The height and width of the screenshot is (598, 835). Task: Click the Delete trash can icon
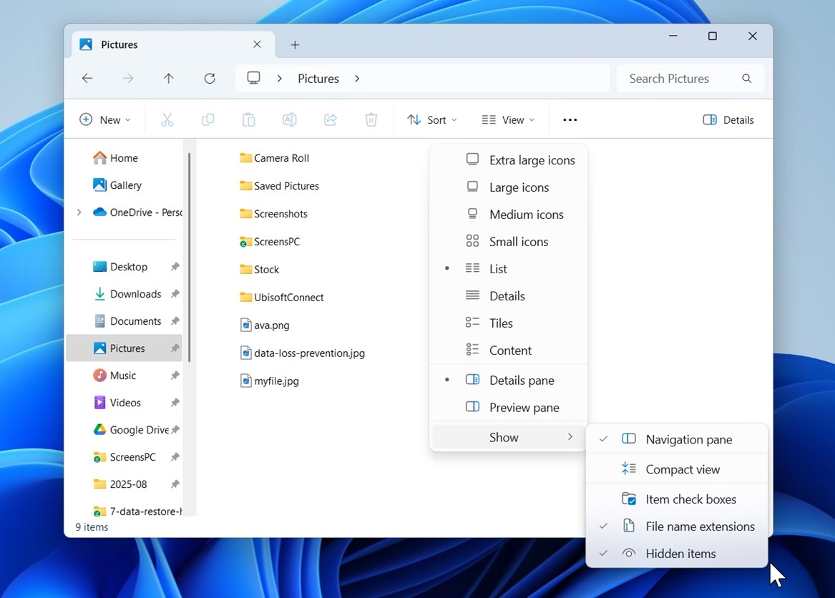pyautogui.click(x=371, y=120)
